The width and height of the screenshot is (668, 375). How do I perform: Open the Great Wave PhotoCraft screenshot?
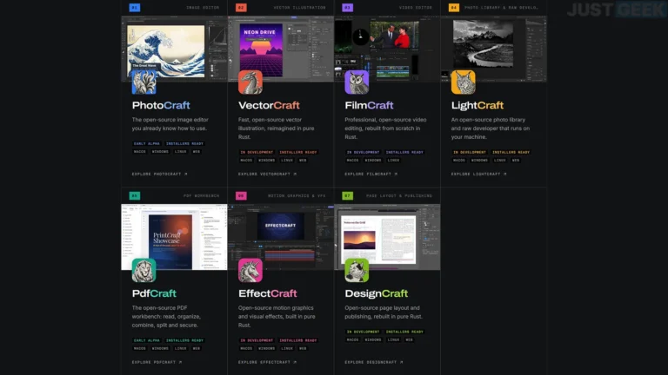pos(174,49)
